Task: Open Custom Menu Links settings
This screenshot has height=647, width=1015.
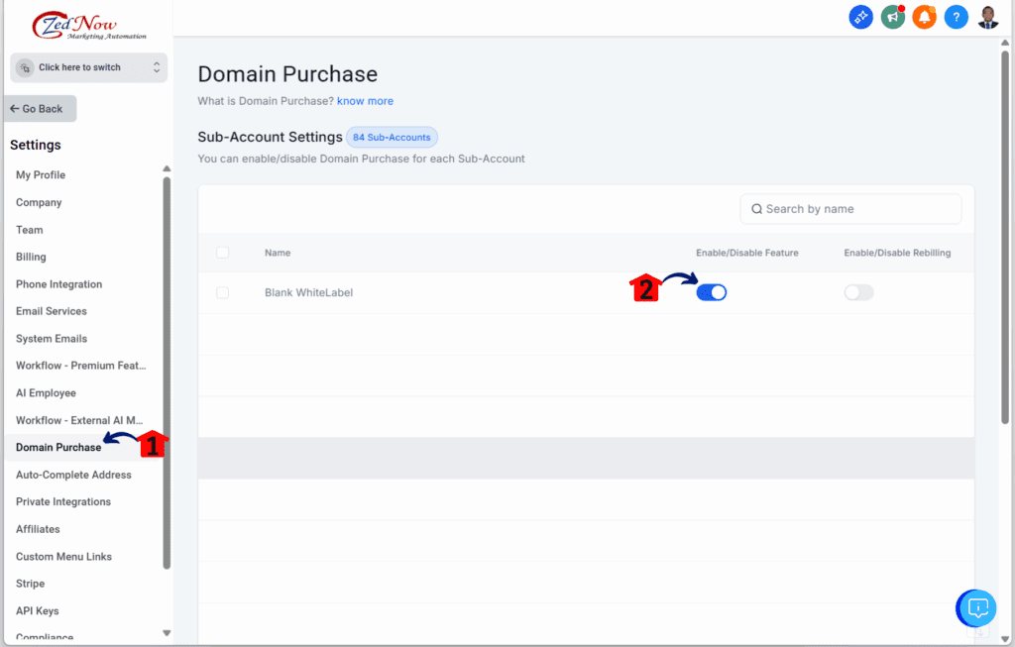Action: coord(63,557)
